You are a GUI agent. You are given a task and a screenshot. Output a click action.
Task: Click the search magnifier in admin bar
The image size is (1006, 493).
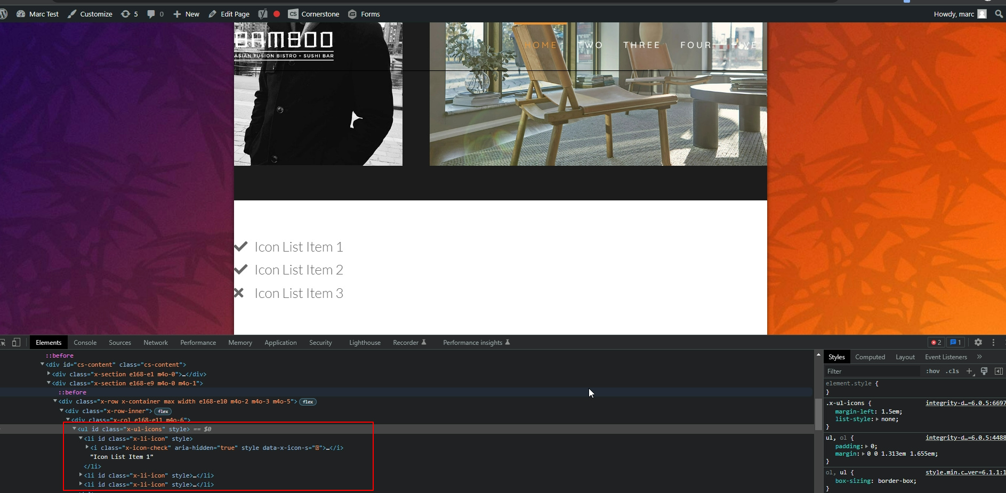coord(999,14)
